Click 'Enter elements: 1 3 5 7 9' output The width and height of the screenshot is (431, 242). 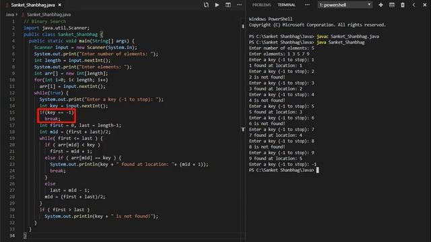pyautogui.click(x=279, y=54)
